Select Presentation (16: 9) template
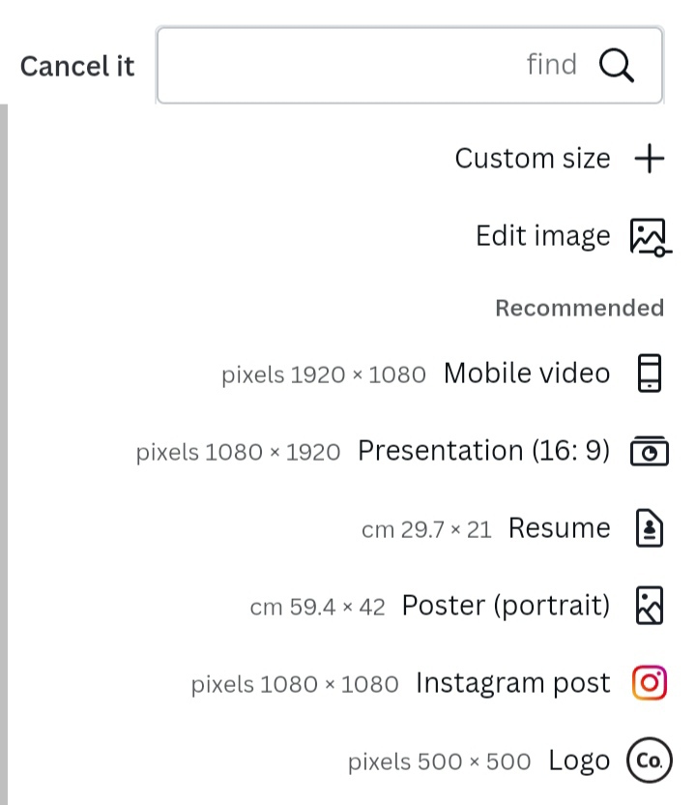 coord(483,451)
